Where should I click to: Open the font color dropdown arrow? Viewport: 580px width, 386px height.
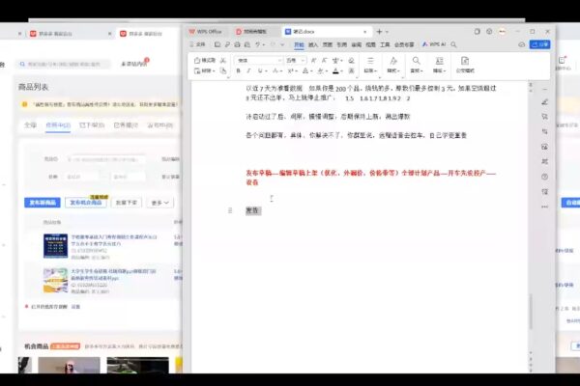(342, 70)
